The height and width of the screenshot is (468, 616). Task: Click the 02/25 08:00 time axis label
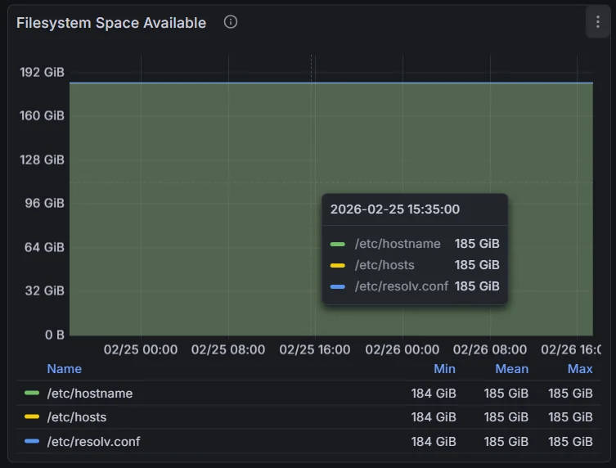point(228,349)
